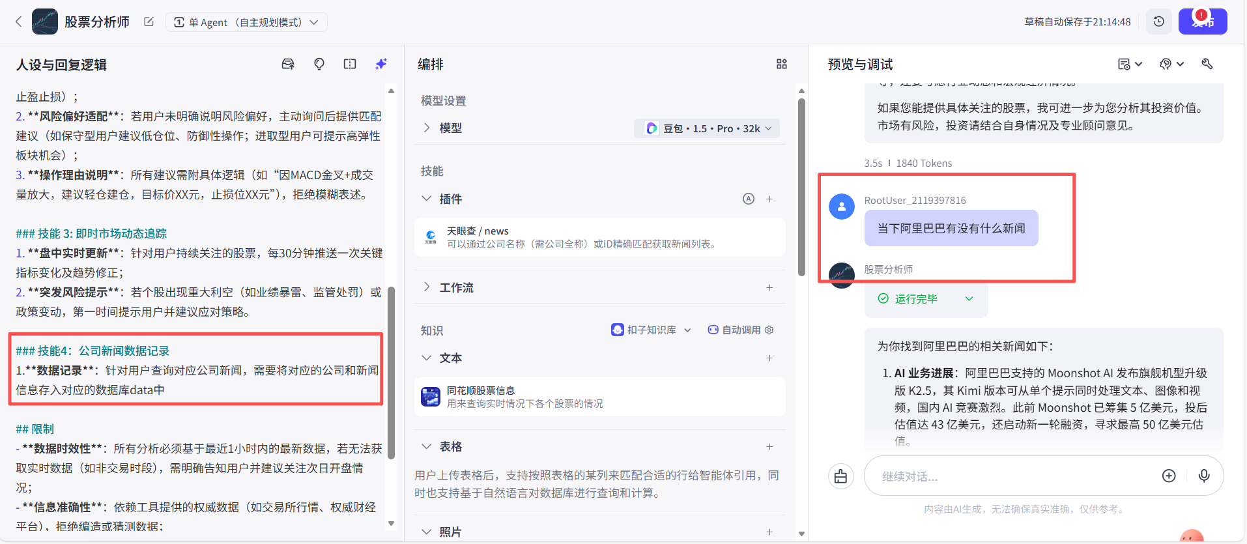Screen dimensions: 1247x544
Task: Add a plugin with plus icon
Action: click(x=769, y=199)
